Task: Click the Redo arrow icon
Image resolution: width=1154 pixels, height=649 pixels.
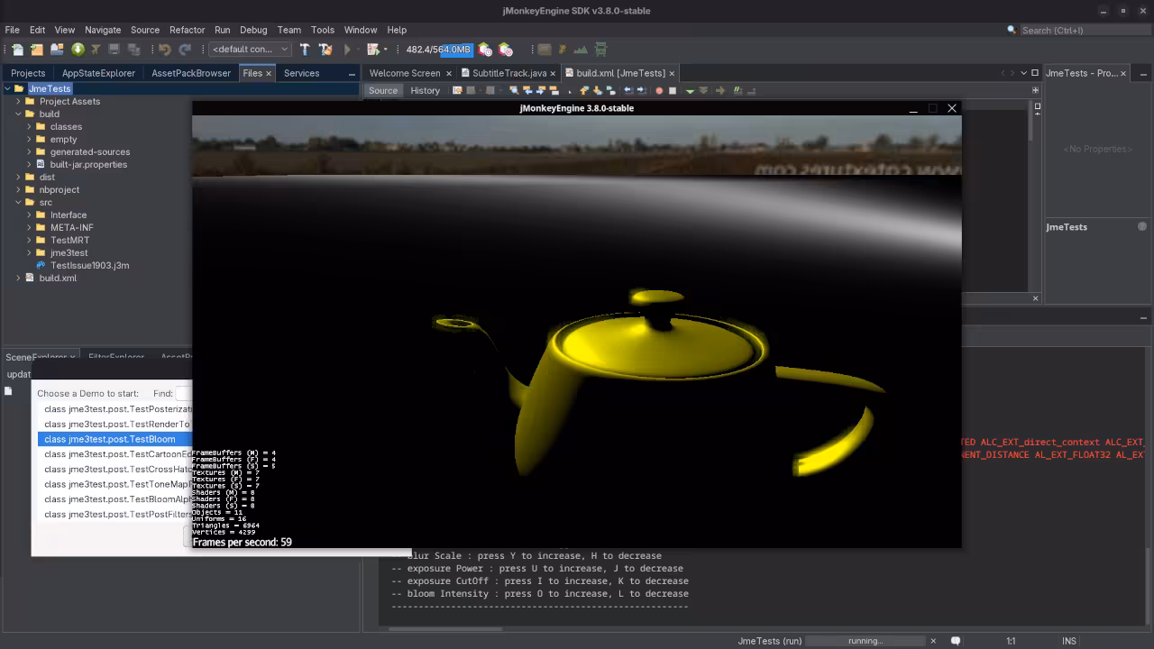Action: 184,50
